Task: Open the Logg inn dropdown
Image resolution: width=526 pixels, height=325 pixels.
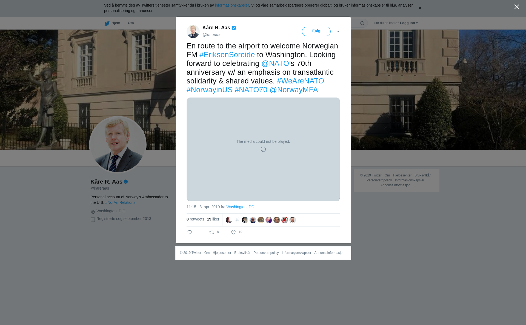Action: pyautogui.click(x=408, y=23)
